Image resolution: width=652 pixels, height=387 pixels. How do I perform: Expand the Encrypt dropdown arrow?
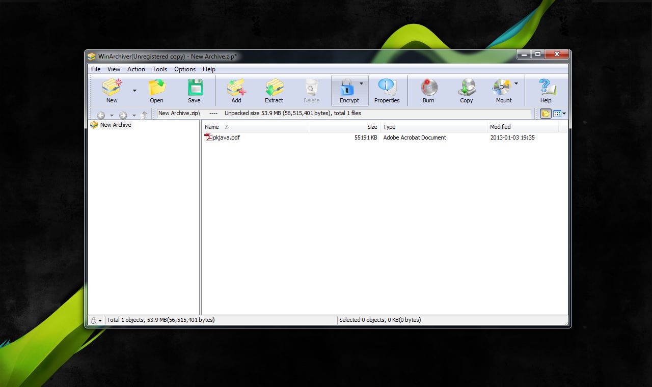[x=362, y=83]
